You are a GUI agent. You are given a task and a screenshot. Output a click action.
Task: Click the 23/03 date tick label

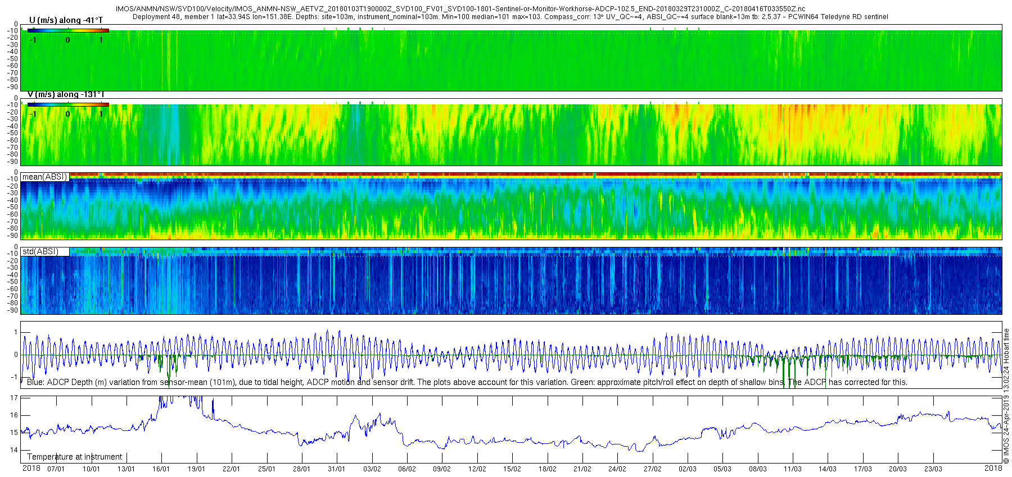pos(933,469)
